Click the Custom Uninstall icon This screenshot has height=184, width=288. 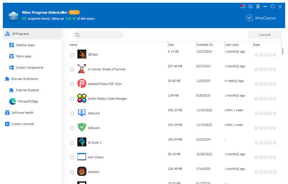tap(7, 124)
